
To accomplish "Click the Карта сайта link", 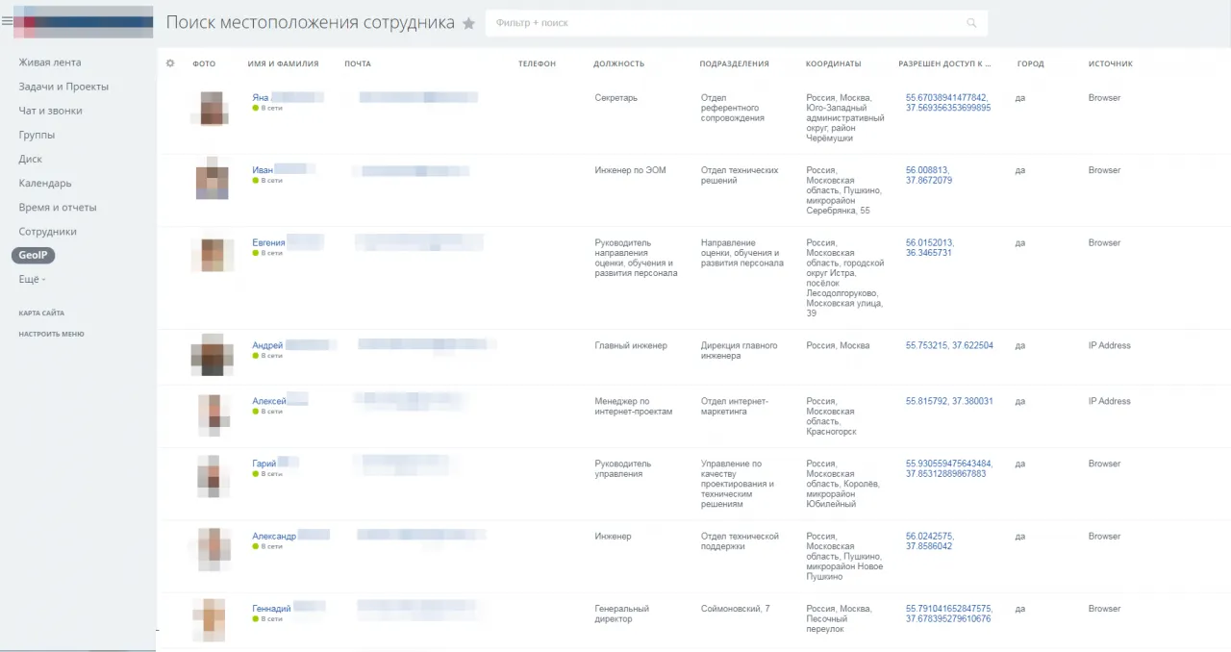I will click(x=41, y=313).
